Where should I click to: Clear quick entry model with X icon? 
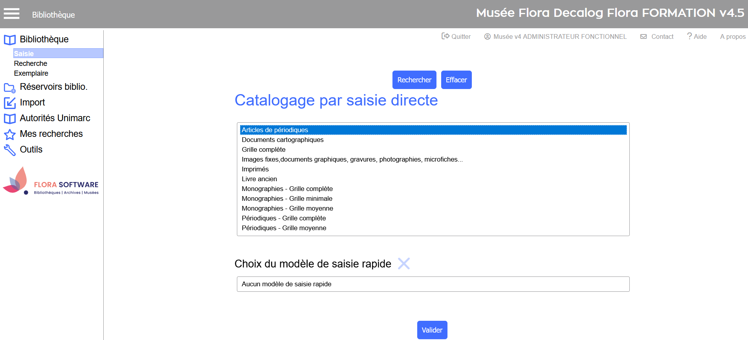(403, 264)
